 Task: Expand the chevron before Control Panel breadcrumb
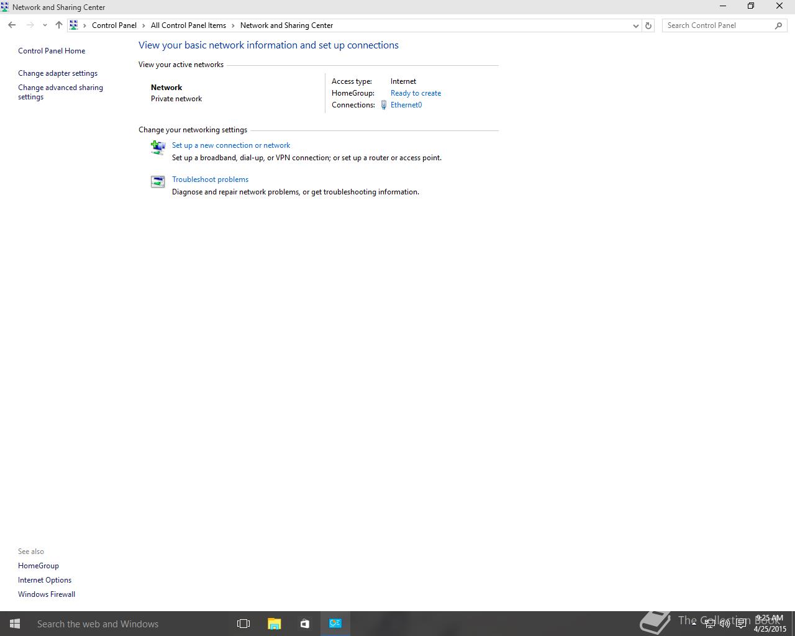(x=85, y=25)
